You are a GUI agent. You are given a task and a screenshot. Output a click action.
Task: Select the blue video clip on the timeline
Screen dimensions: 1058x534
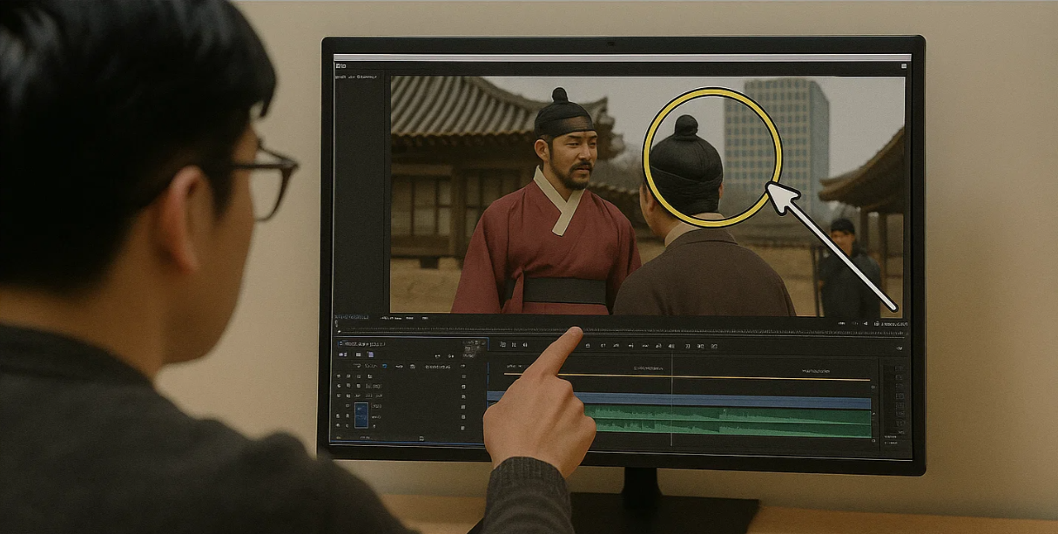click(679, 401)
